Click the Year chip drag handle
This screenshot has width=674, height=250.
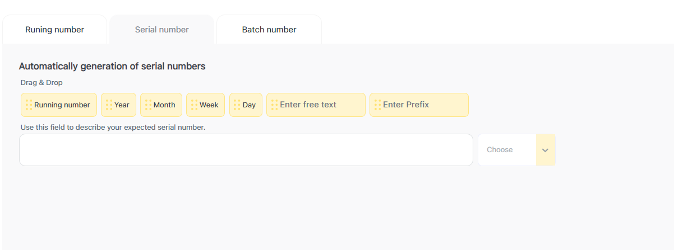point(109,105)
